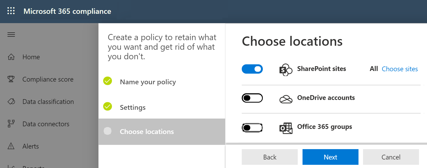The height and width of the screenshot is (168, 427).
Task: Cancel the retention policy wizard
Action: point(391,157)
